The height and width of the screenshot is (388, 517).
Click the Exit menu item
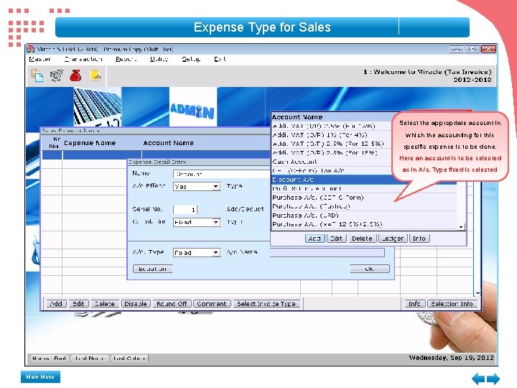coord(220,59)
